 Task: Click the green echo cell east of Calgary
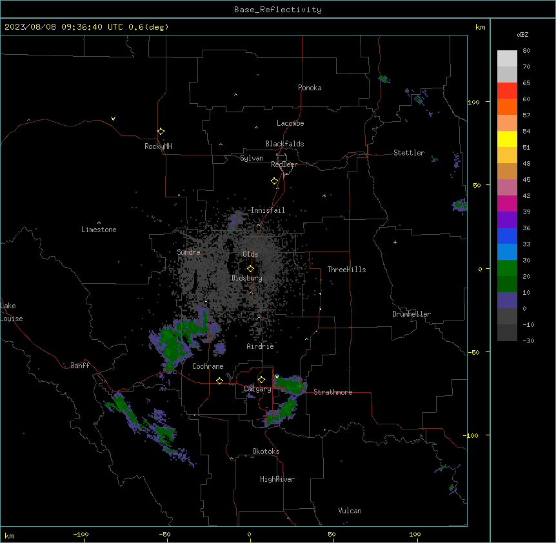290,384
